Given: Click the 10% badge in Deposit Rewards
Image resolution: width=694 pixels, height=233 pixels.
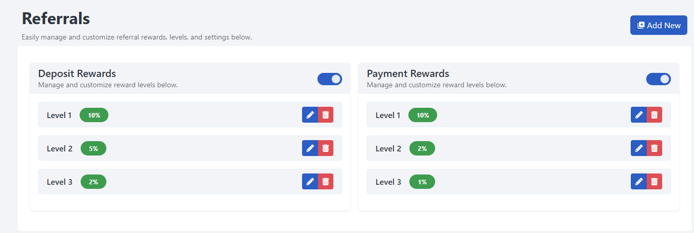Looking at the screenshot, I should 94,115.
